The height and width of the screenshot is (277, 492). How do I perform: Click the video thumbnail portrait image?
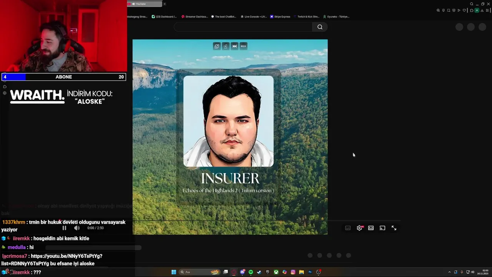(228, 121)
